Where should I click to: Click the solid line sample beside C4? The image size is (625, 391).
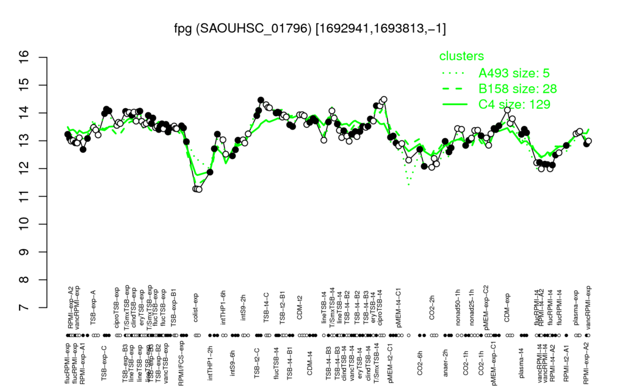(455, 104)
